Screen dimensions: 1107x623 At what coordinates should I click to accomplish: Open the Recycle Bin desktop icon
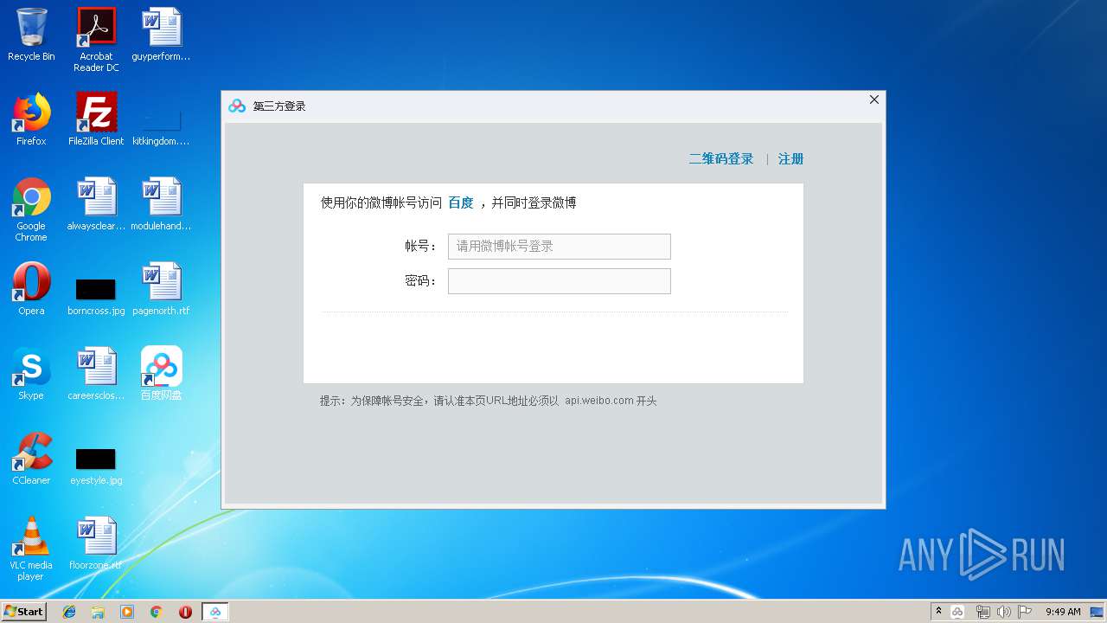point(31,35)
